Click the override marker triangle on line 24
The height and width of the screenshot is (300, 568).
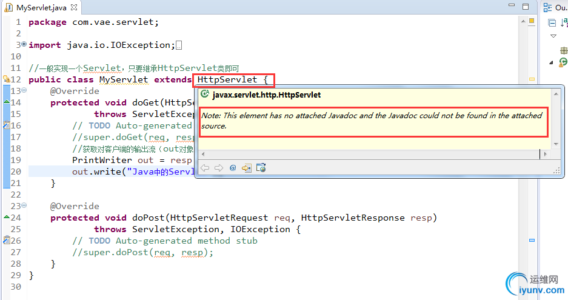[7, 217]
